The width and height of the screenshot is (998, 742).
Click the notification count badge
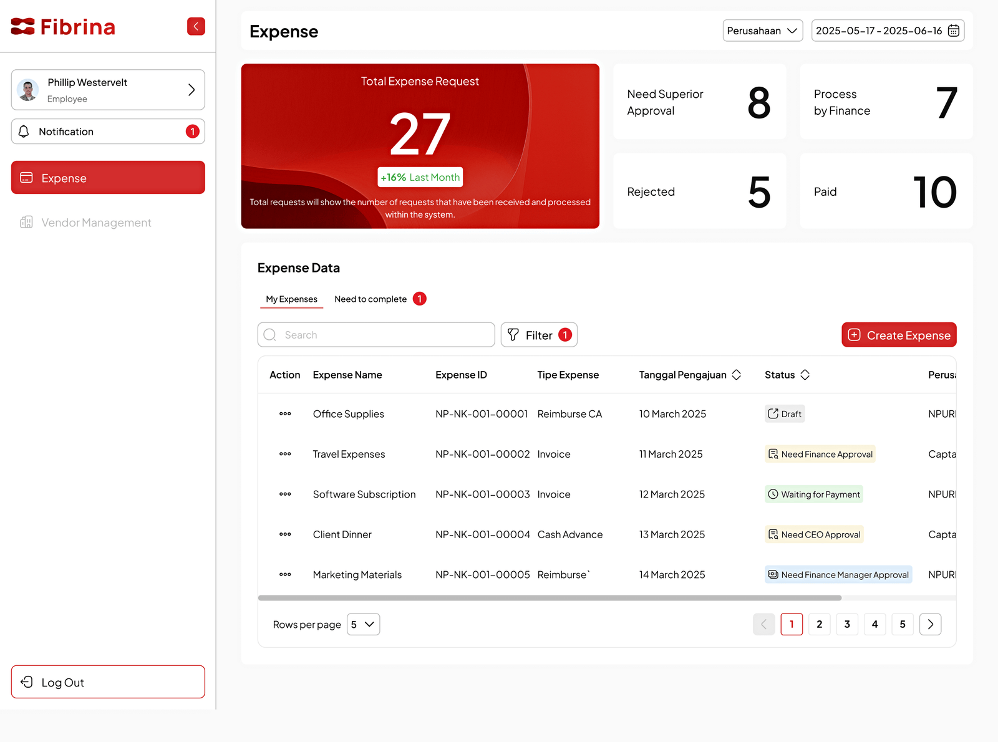point(192,132)
